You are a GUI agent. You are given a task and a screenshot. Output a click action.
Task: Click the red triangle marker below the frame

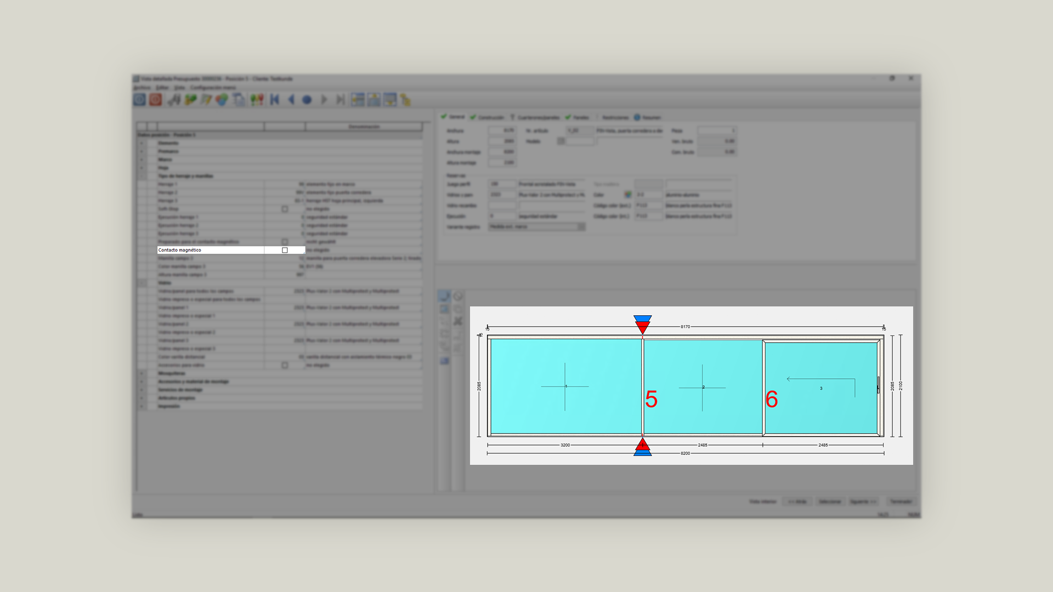643,444
